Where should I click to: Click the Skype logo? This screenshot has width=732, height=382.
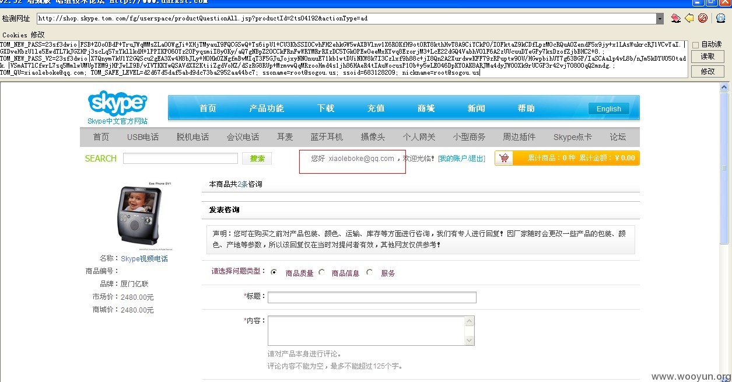point(118,103)
